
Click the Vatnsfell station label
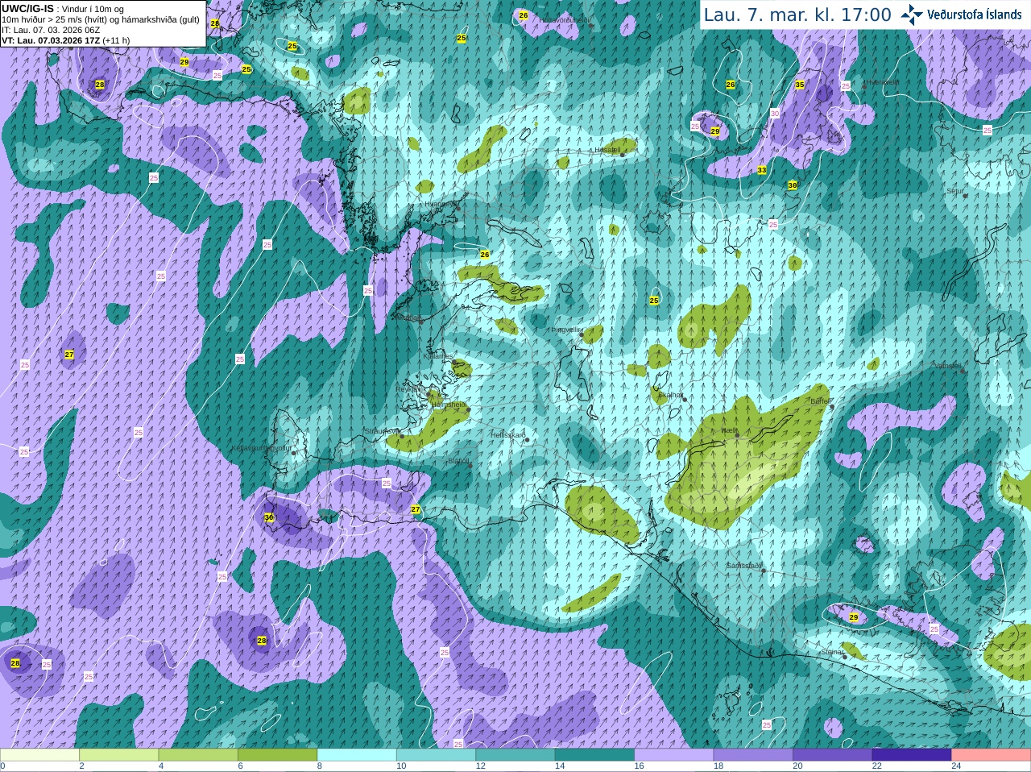pyautogui.click(x=948, y=366)
